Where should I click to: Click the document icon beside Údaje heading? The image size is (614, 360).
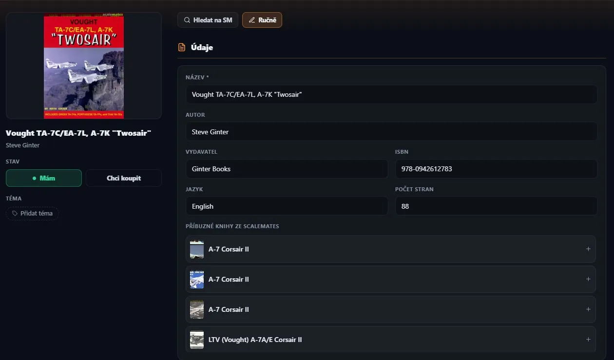(x=182, y=47)
